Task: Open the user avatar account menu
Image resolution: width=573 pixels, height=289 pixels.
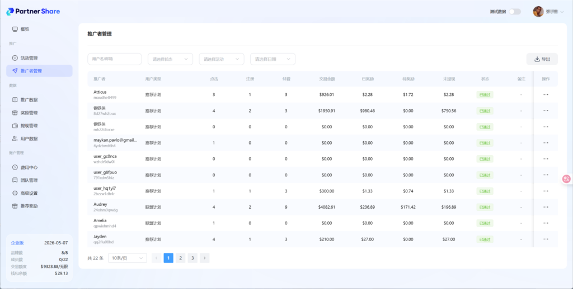Action: tap(539, 12)
